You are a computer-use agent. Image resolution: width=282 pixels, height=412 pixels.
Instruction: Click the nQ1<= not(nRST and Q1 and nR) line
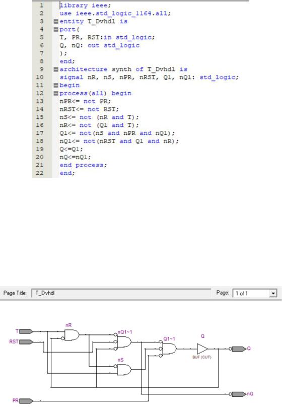(x=119, y=141)
